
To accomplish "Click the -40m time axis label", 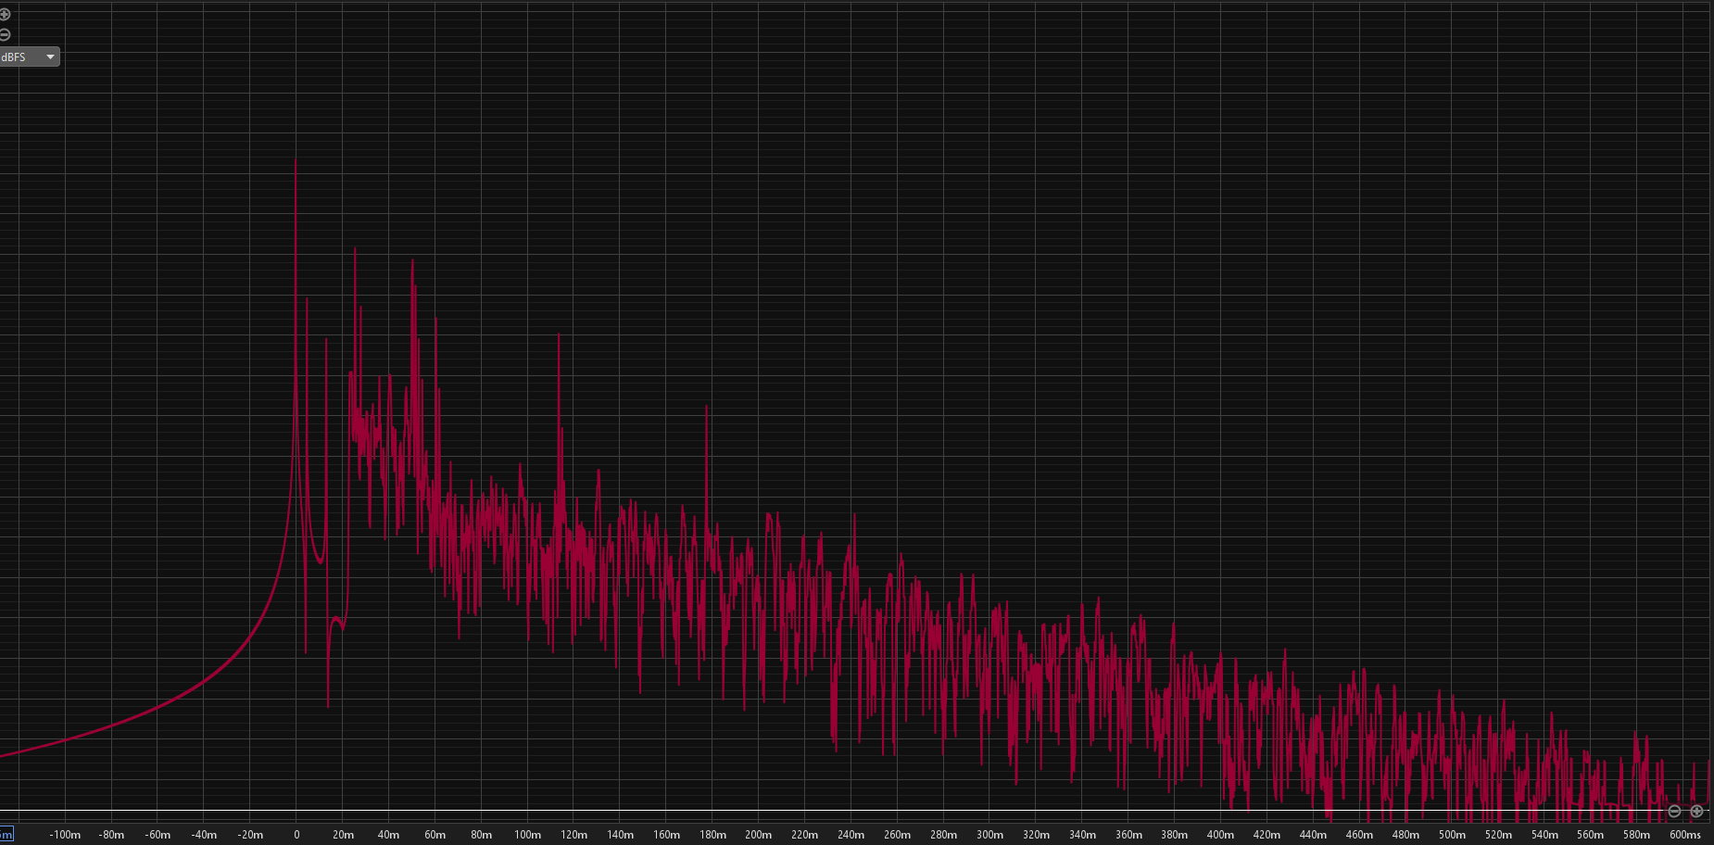I will [204, 835].
